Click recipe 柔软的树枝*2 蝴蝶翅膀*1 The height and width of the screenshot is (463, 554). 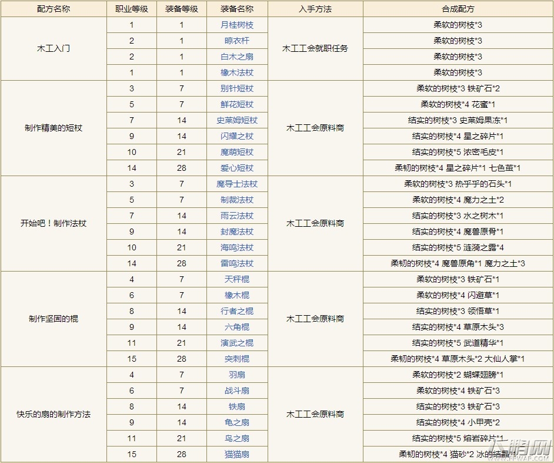pyautogui.click(x=458, y=375)
